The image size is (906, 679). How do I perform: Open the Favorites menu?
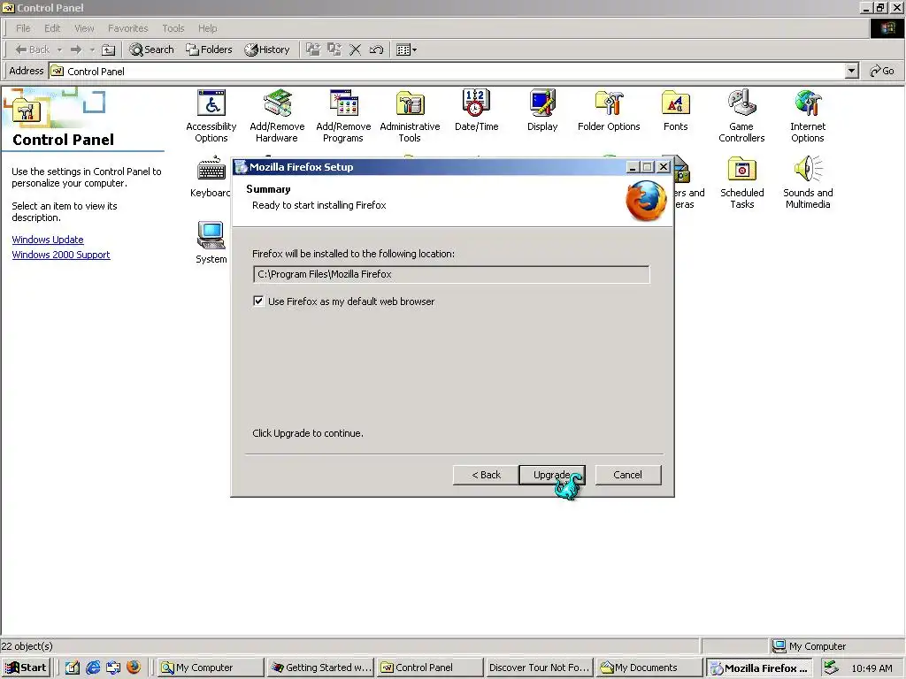pyautogui.click(x=127, y=28)
